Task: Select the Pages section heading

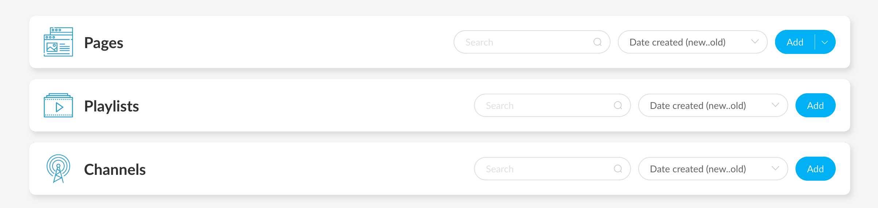Action: coord(104,43)
